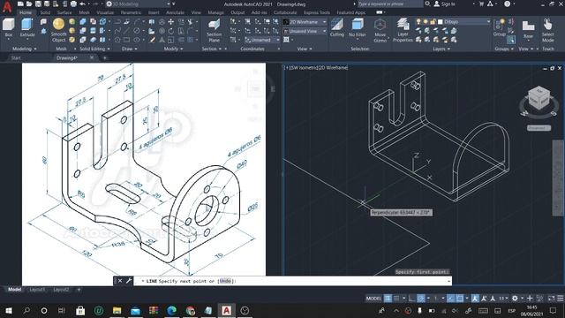Open the Autodesk App Store cart icon

point(481,4)
